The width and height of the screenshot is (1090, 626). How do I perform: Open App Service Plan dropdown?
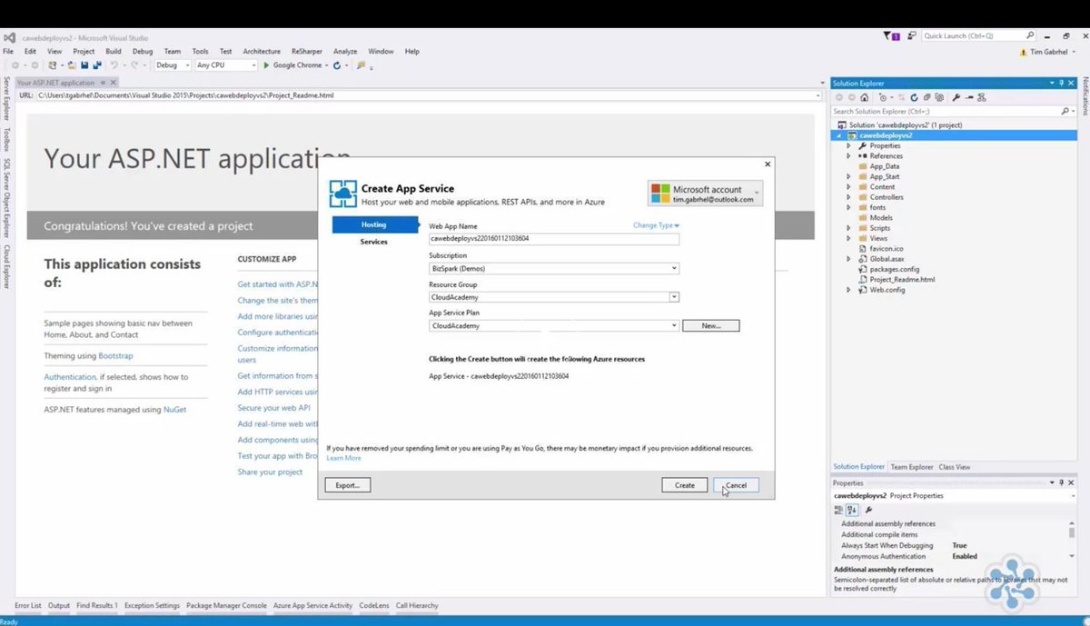[x=554, y=325]
